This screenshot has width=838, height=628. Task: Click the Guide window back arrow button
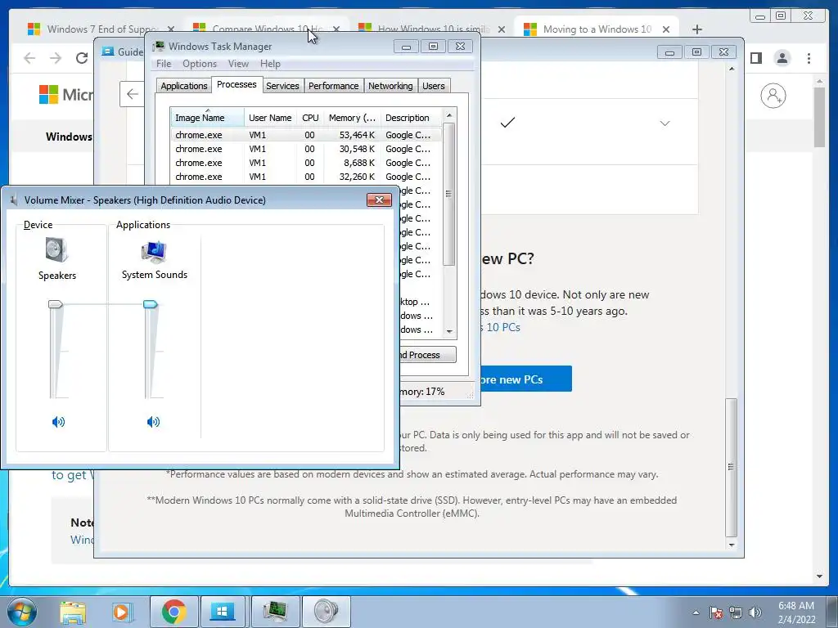(132, 94)
